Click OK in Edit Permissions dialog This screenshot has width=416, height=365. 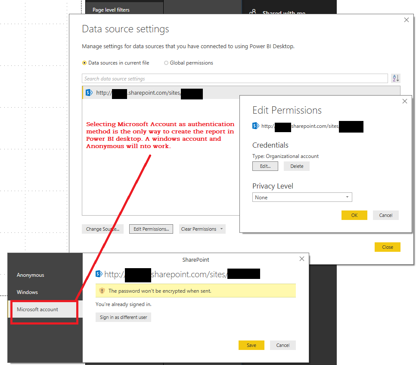[x=354, y=215]
